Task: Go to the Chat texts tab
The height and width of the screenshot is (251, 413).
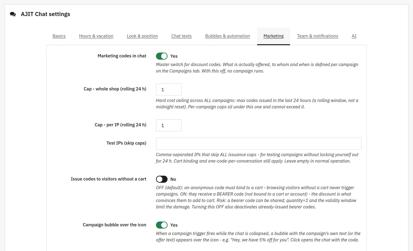Action: (181, 36)
